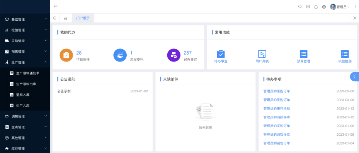Expand 检验管理 menu chevron
359x153 pixels.
(x=46, y=30)
